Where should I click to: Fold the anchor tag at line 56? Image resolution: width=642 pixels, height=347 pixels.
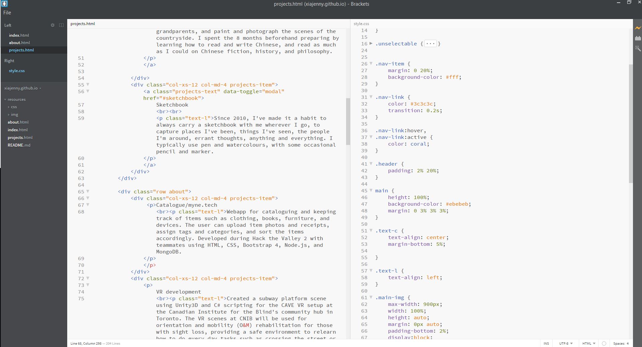pyautogui.click(x=88, y=91)
